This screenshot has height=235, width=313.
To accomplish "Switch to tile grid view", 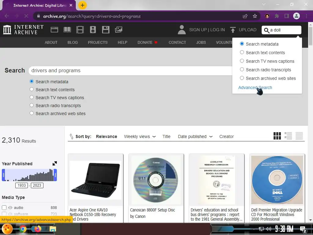I will 277,136.
